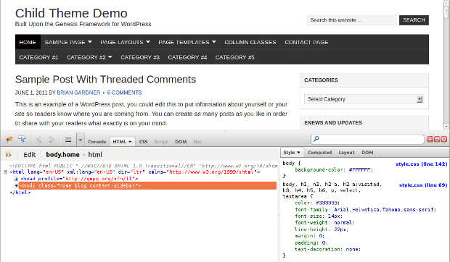450x262 pixels.
Task: Open the CATEGORY #2 dropdown menu
Action: pyautogui.click(x=89, y=57)
